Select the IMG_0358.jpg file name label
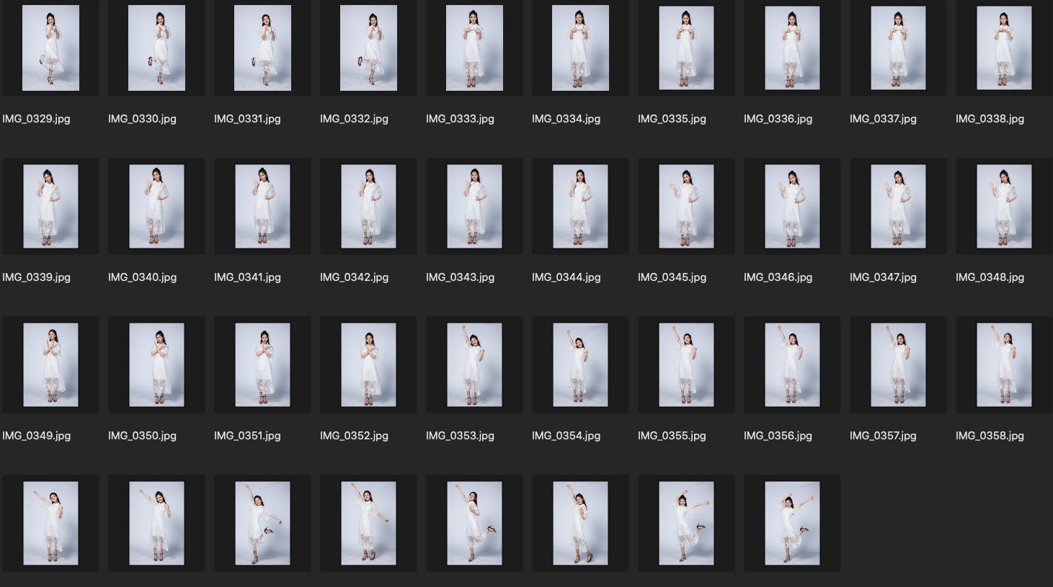 point(990,436)
